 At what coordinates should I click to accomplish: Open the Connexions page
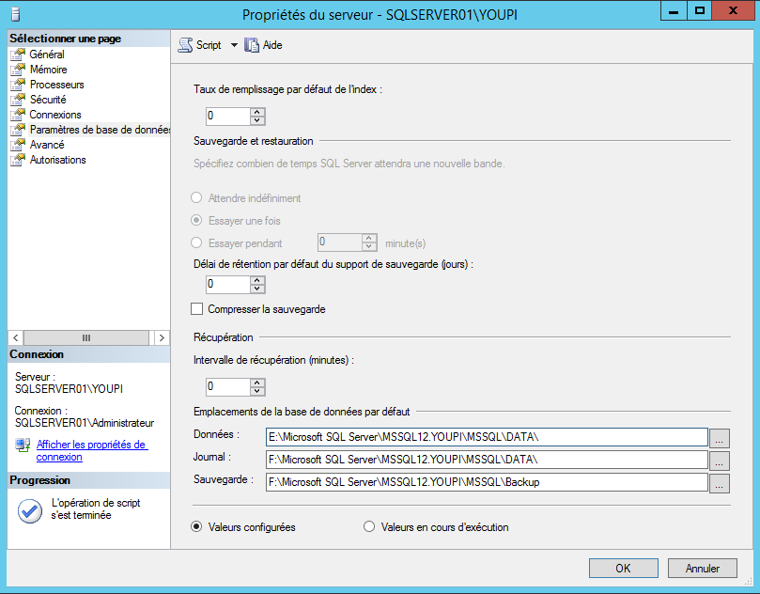[x=55, y=115]
